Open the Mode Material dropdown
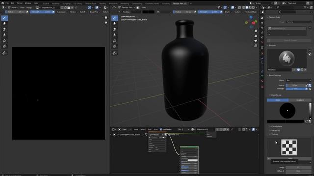The height and width of the screenshot is (176, 314). [x=298, y=22]
